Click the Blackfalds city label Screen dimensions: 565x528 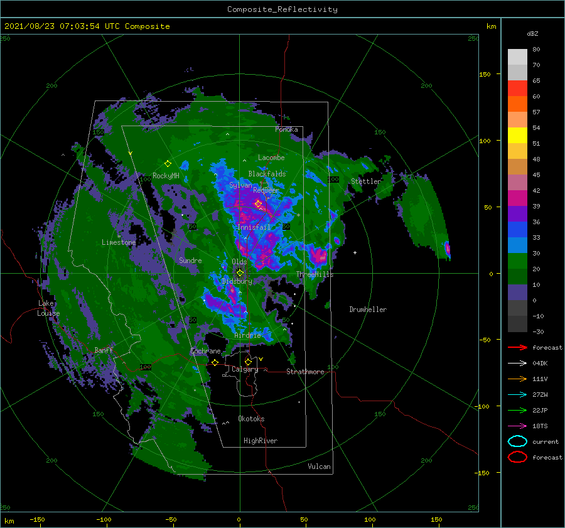(267, 174)
